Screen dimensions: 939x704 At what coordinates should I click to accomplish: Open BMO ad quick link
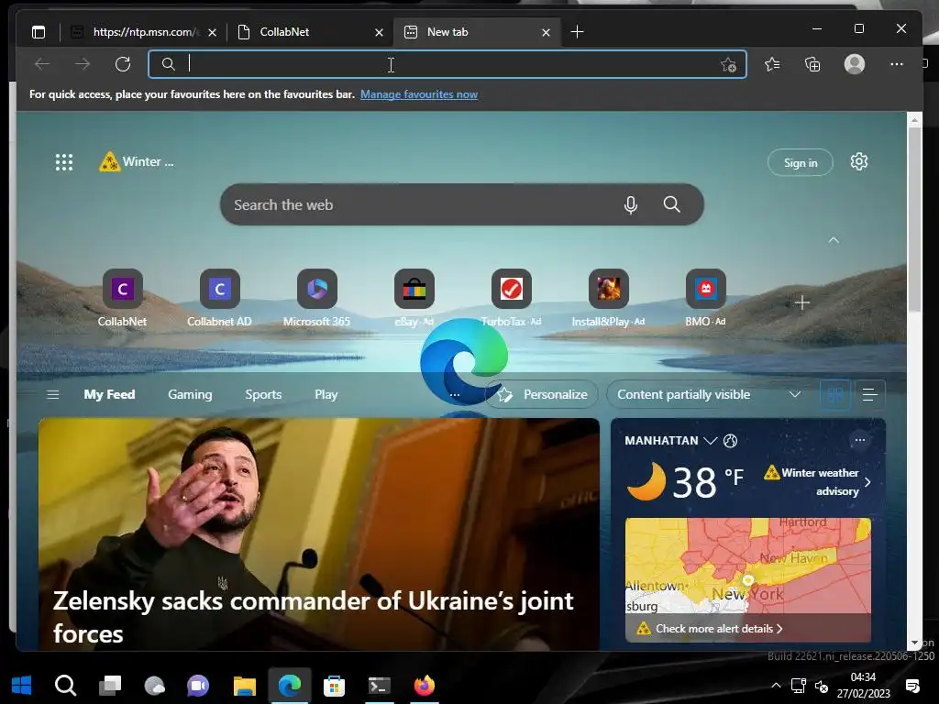[x=705, y=298]
